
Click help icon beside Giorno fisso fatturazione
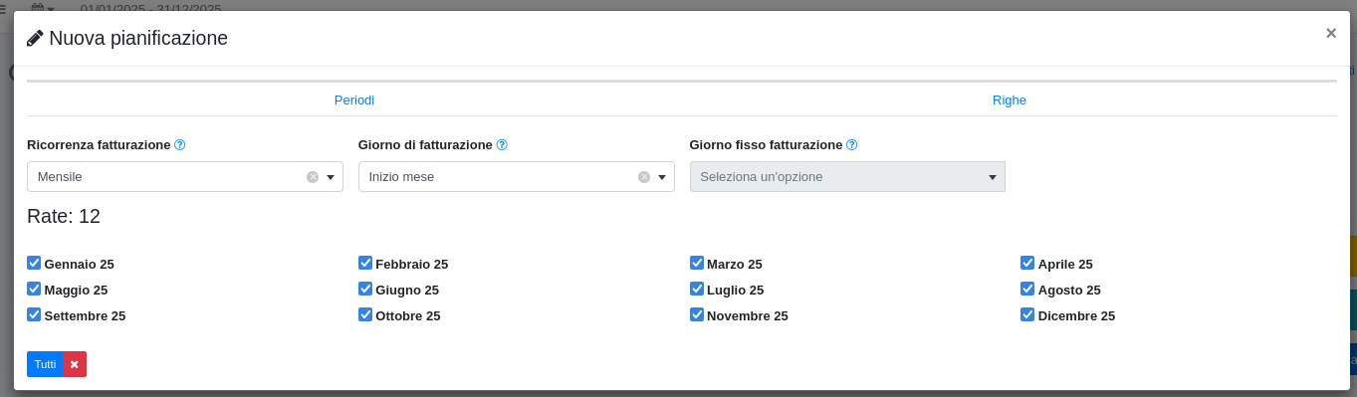point(852,144)
